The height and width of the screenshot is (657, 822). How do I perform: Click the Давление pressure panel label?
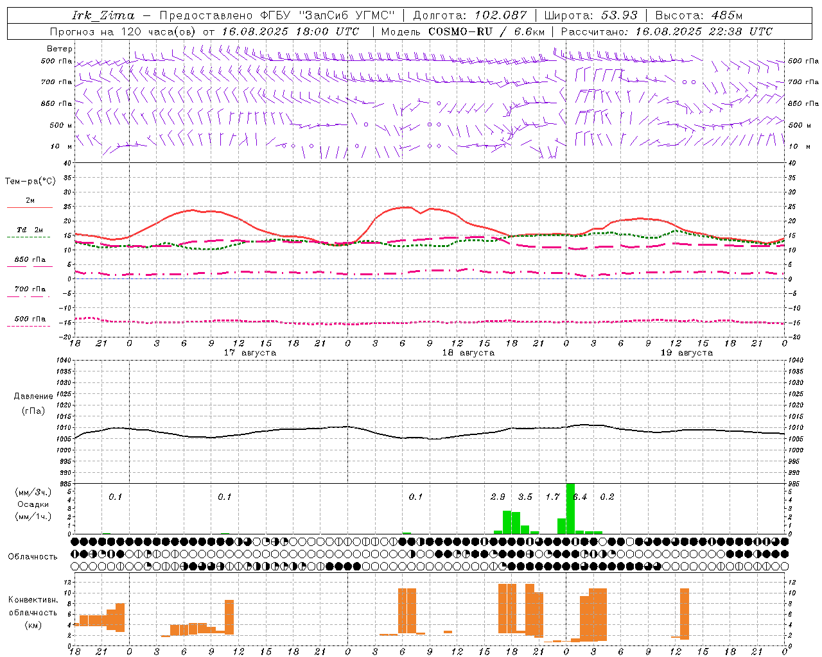pyautogui.click(x=33, y=397)
